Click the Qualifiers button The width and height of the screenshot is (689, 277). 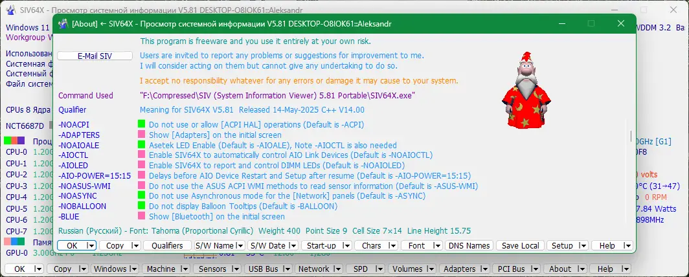(168, 246)
